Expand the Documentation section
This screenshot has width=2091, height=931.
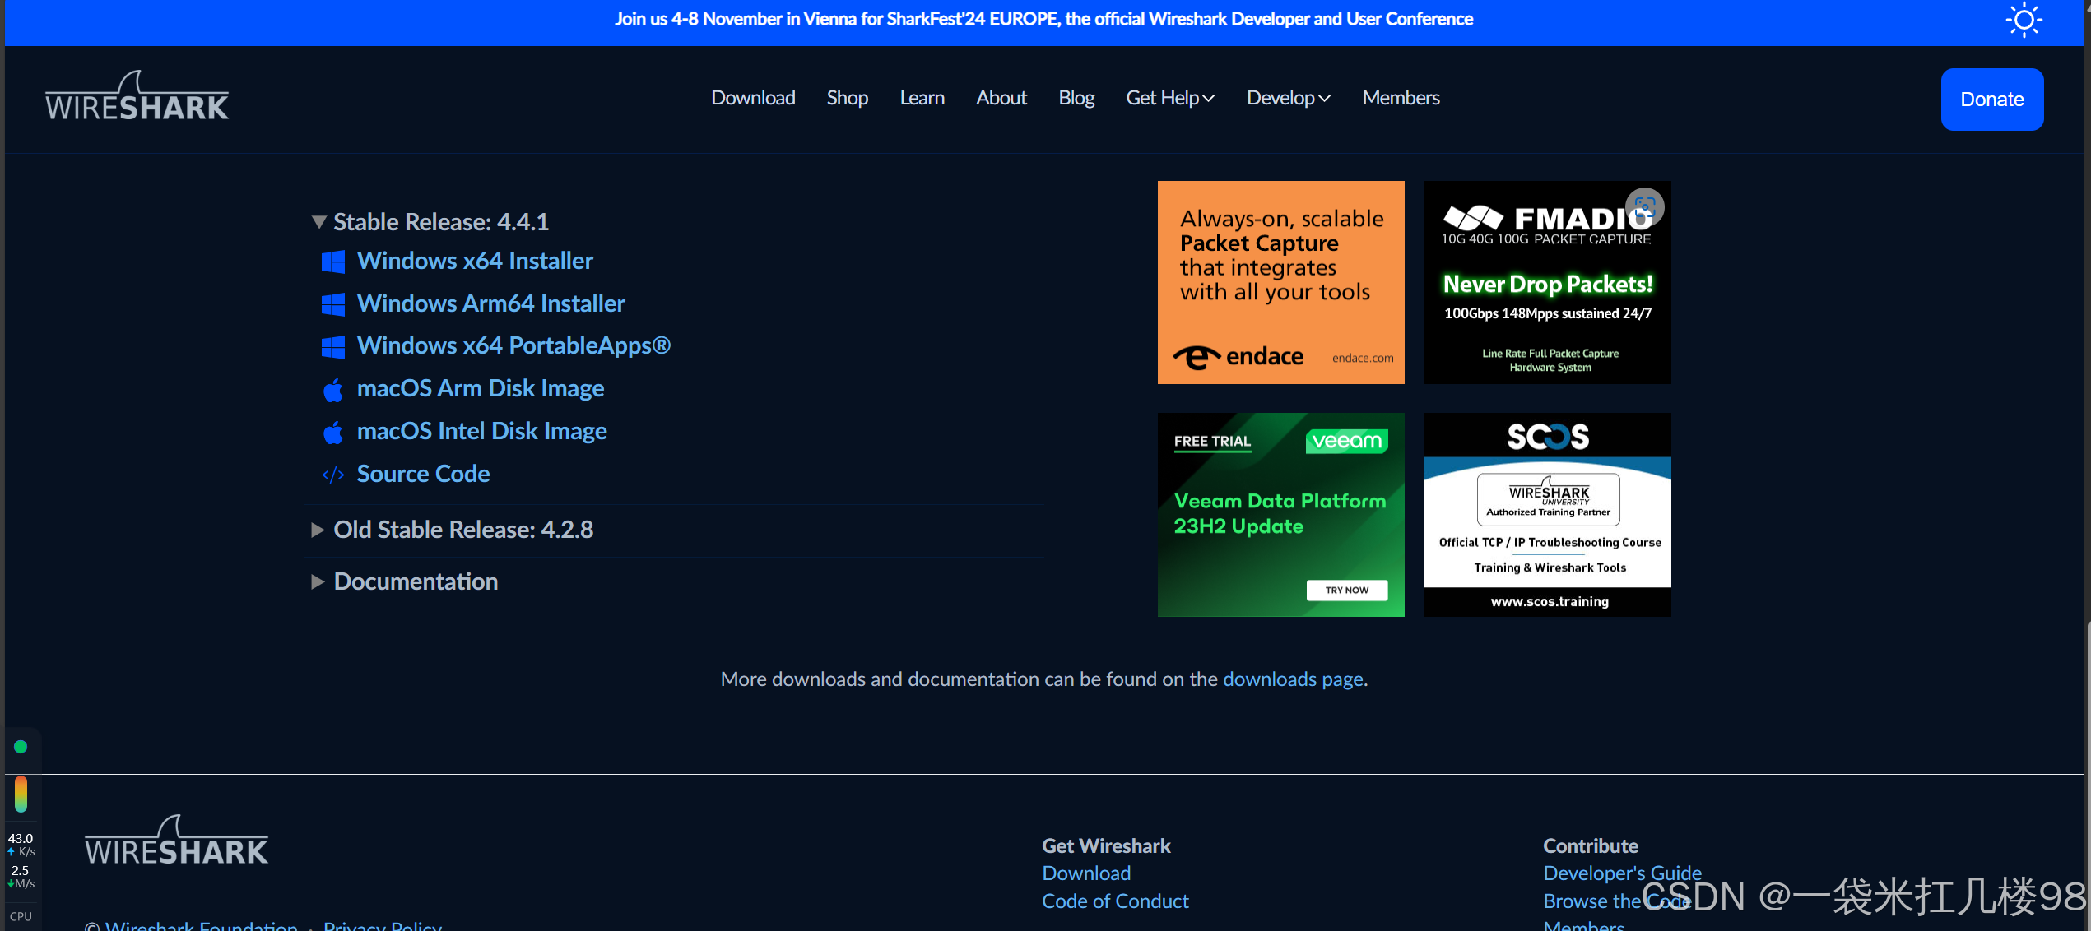coord(405,581)
